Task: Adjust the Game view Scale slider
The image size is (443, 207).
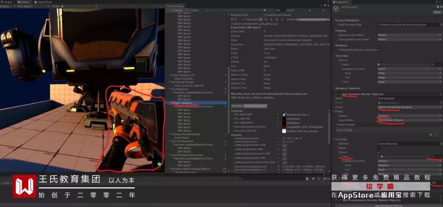Action: pyautogui.click(x=78, y=6)
